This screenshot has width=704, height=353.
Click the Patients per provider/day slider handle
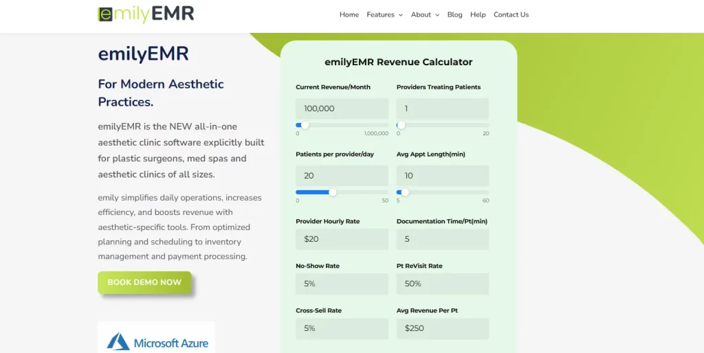[x=333, y=192]
